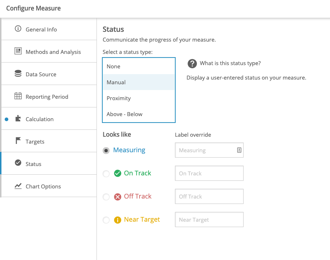330x260 pixels.
Task: Click the green On Track check icon
Action: (x=117, y=174)
